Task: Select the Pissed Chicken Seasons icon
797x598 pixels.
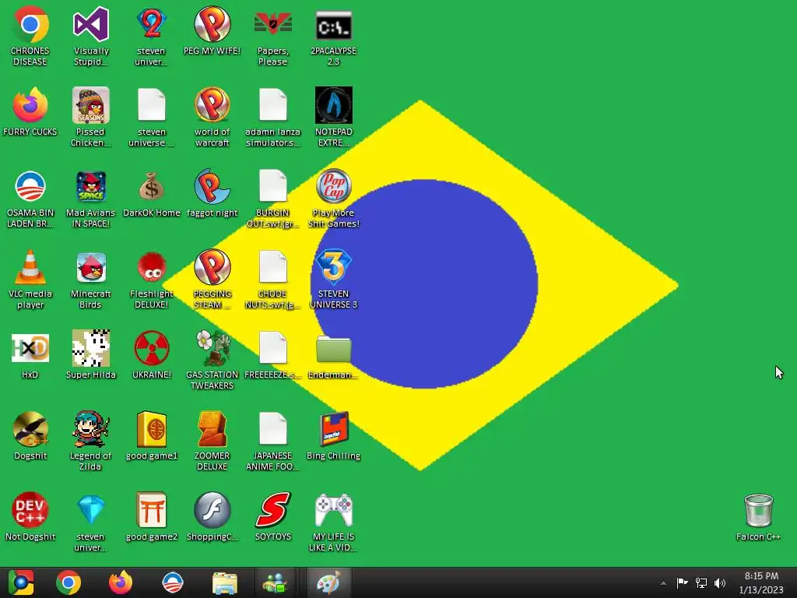Action: pyautogui.click(x=91, y=106)
